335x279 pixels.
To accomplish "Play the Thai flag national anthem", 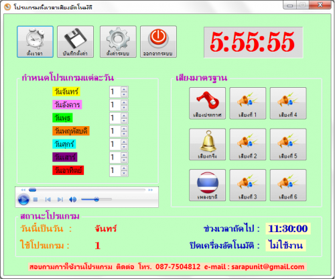I will [x=208, y=185].
